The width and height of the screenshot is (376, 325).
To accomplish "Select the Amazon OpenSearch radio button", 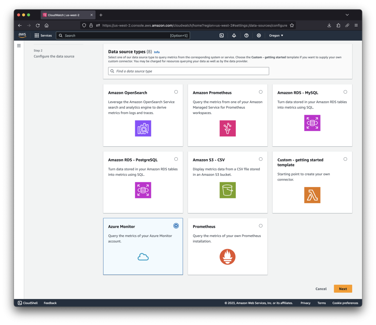I will coord(176,92).
